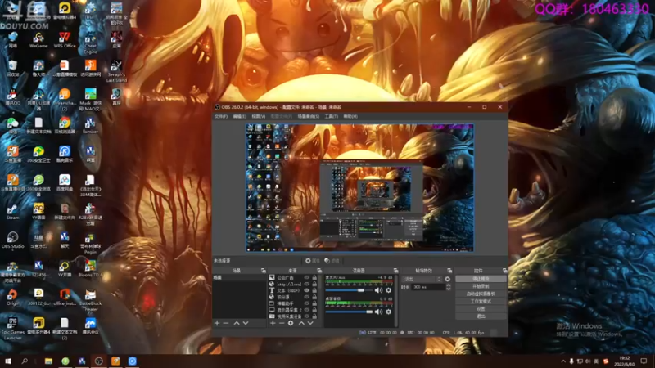
Task: Toggle visibility eye of the 文本 (GDI+) source
Action: pyautogui.click(x=306, y=290)
